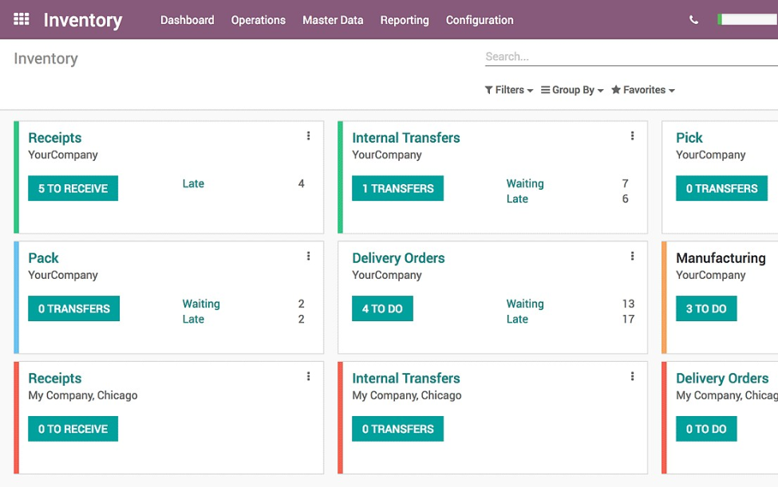778x487 pixels.
Task: Click 0 TRANSFERS button on Pick card
Action: click(x=721, y=188)
